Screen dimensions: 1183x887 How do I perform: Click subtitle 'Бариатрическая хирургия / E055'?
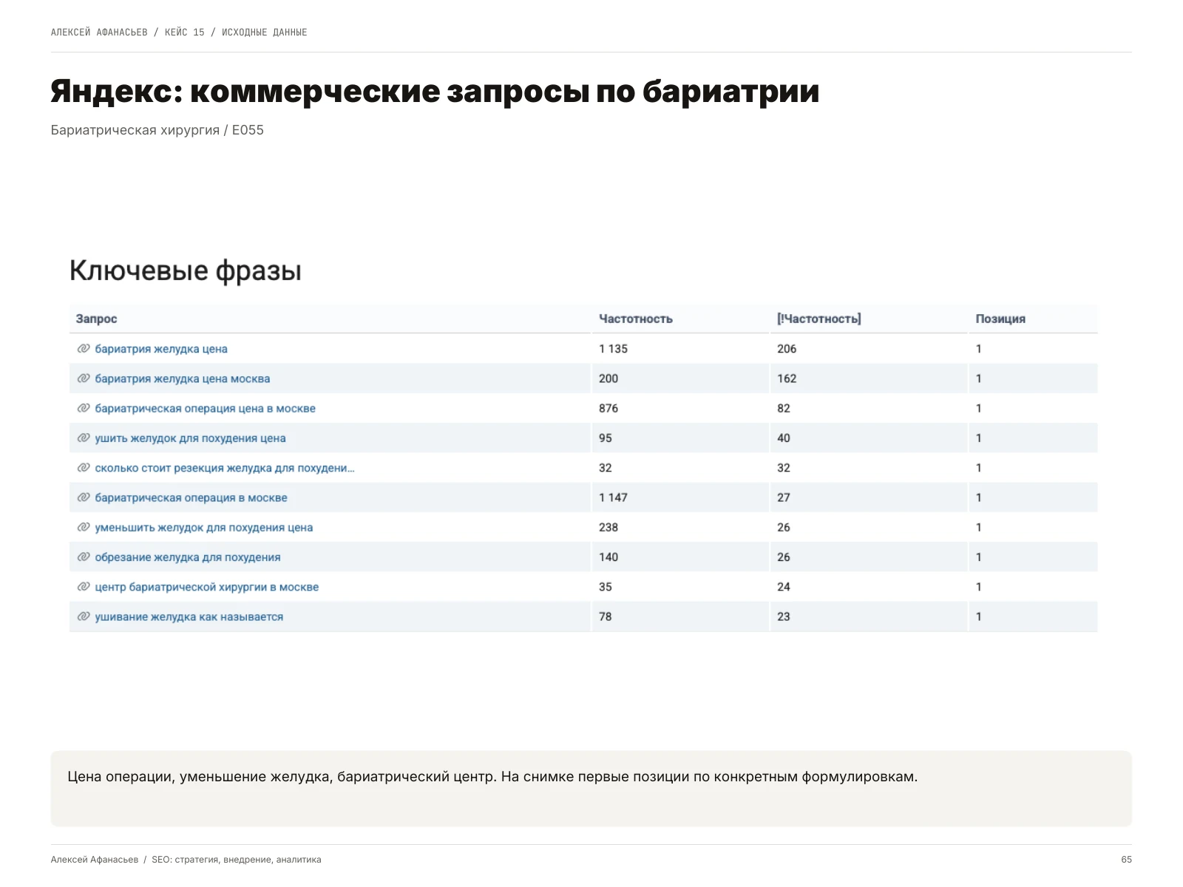[157, 130]
